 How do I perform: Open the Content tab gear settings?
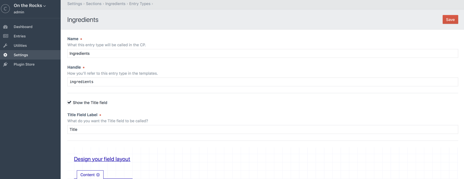pyautogui.click(x=98, y=175)
